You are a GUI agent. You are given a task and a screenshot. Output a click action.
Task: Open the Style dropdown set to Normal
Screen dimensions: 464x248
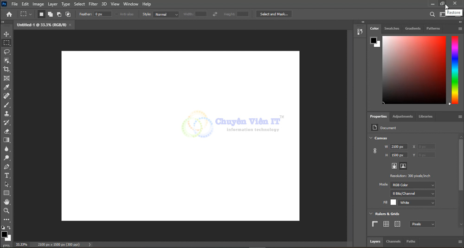pos(166,14)
